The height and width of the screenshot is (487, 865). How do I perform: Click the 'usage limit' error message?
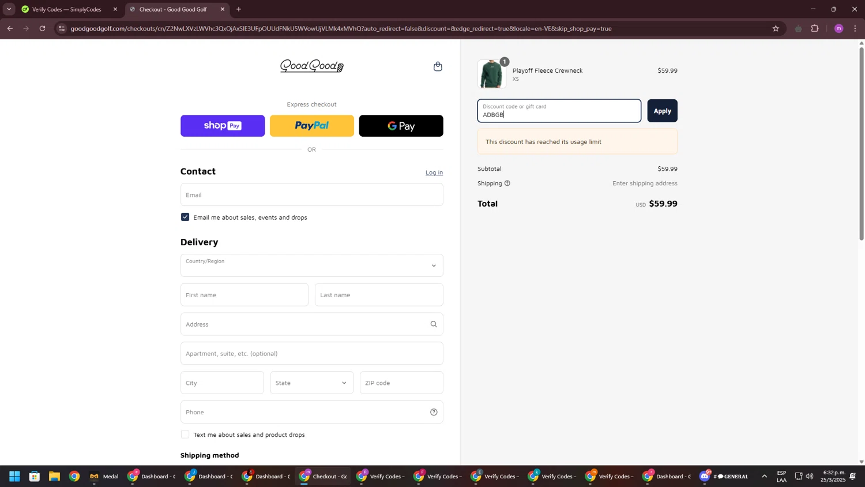point(577,141)
